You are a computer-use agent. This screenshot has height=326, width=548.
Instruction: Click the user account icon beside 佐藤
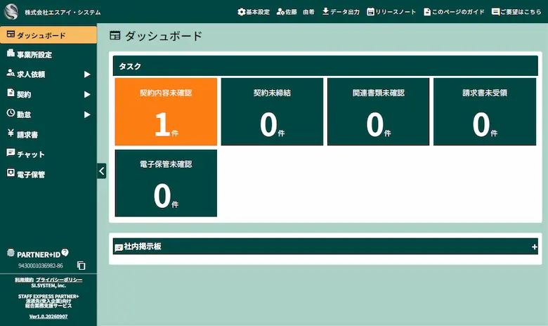[x=280, y=12]
